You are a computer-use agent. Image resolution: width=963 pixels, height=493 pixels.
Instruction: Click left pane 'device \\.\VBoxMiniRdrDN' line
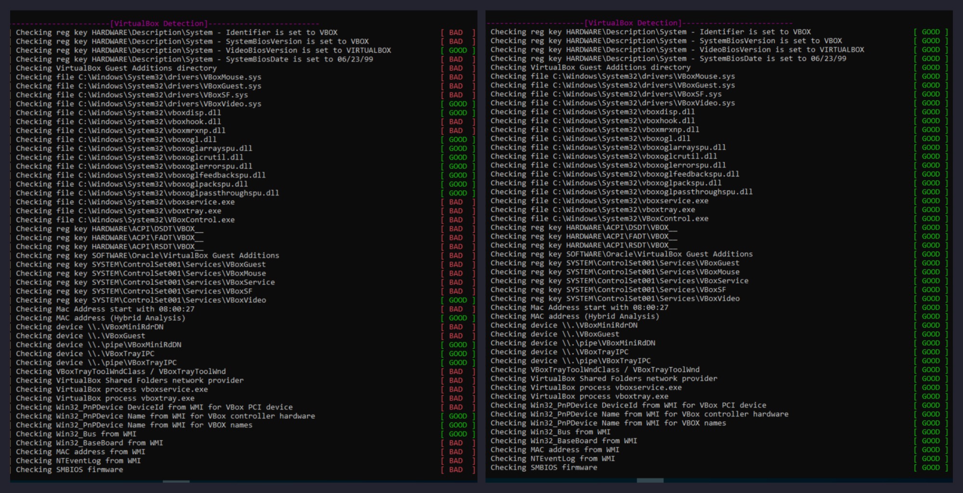(90, 327)
